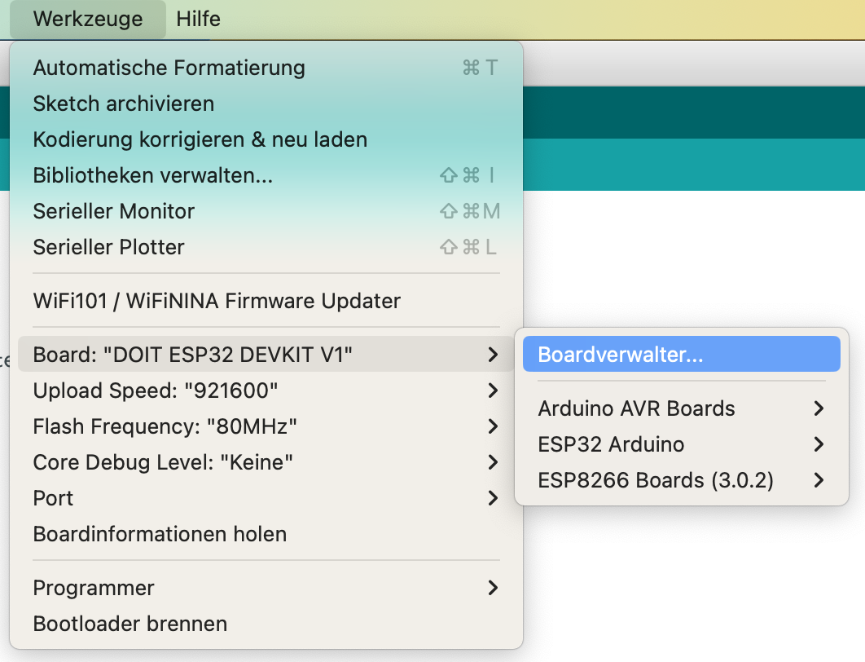Open WiFi101 / WiFiNINA Firmware Updater
The image size is (865, 662).
point(217,301)
